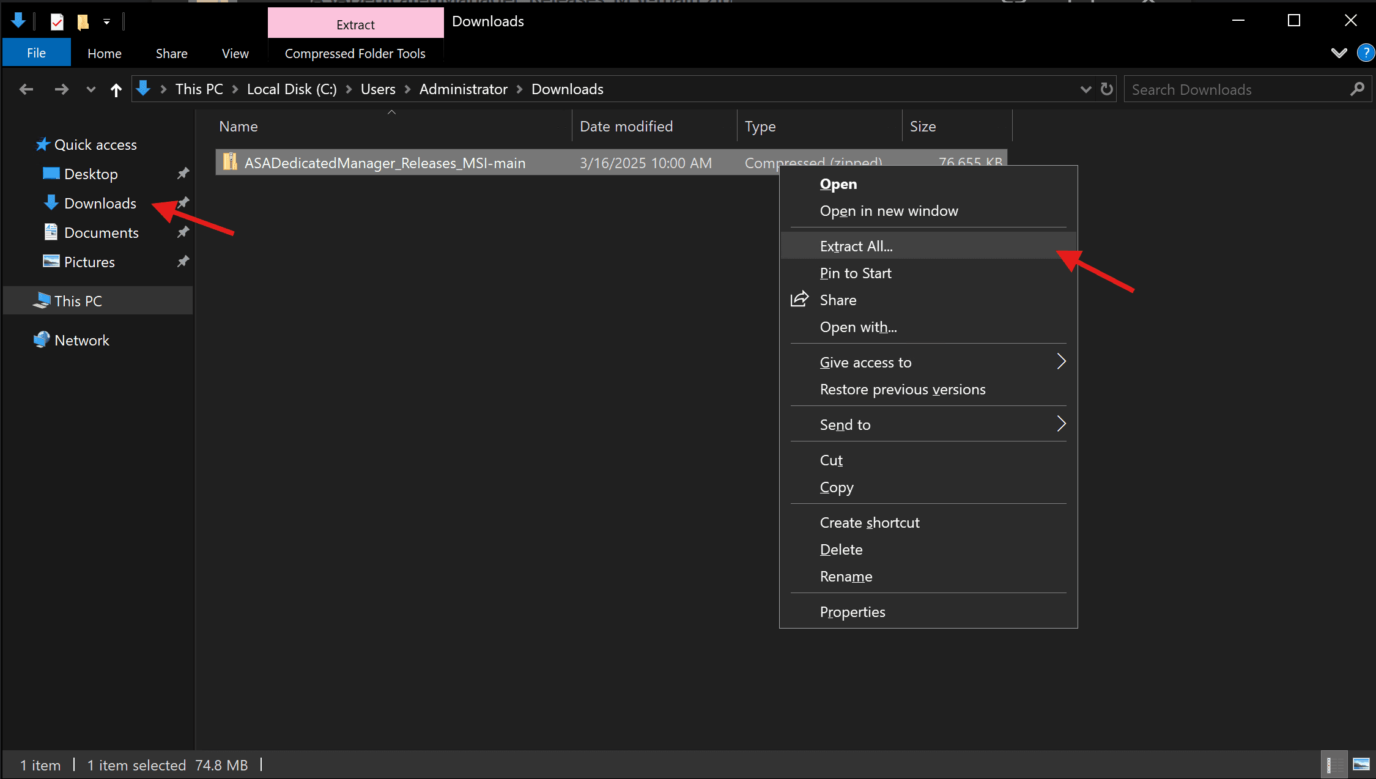Click the pin icon beside Pictures

[183, 262]
